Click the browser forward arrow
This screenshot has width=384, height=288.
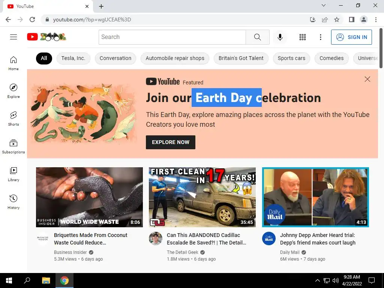pos(20,19)
